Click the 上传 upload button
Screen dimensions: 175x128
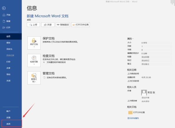pyautogui.click(x=33, y=25)
